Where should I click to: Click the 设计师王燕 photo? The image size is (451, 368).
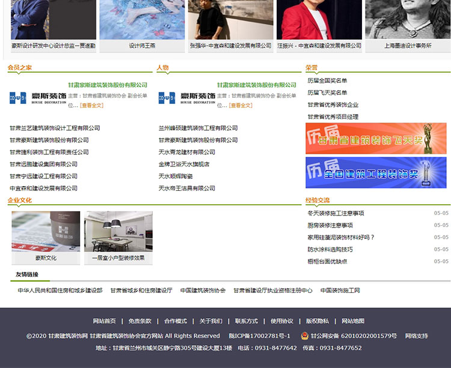point(142,20)
